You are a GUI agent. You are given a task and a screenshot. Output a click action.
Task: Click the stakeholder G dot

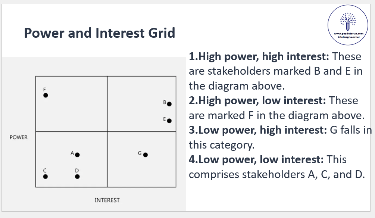tap(146, 155)
